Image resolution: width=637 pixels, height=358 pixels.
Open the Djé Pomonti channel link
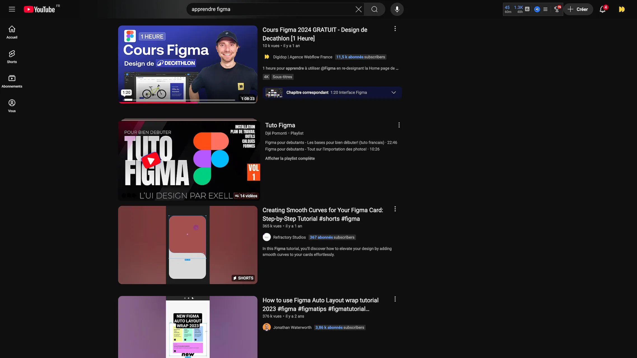tap(276, 133)
